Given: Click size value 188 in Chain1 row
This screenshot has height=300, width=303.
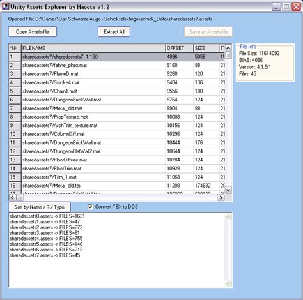Looking at the screenshot, I should (199, 91).
